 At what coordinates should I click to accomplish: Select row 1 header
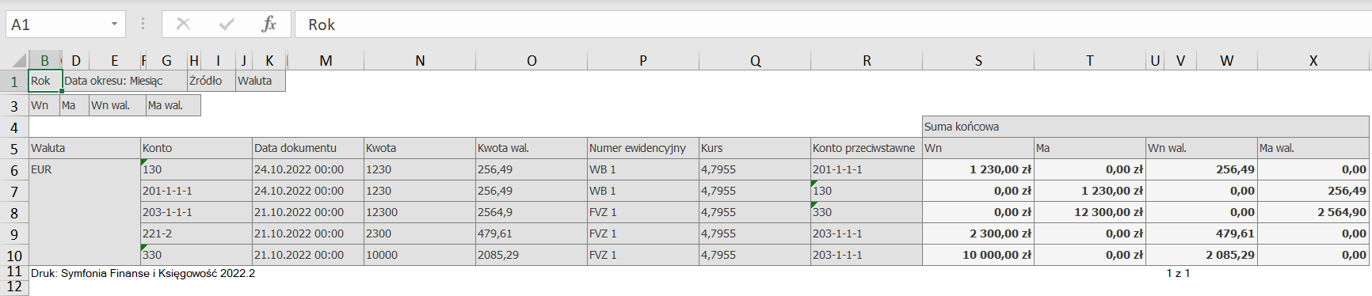[14, 81]
